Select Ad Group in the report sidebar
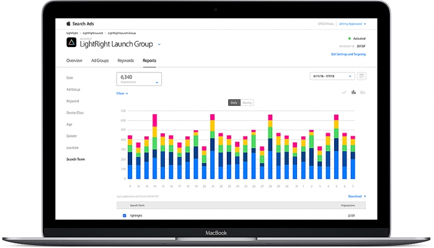434x248 pixels. pos(73,89)
